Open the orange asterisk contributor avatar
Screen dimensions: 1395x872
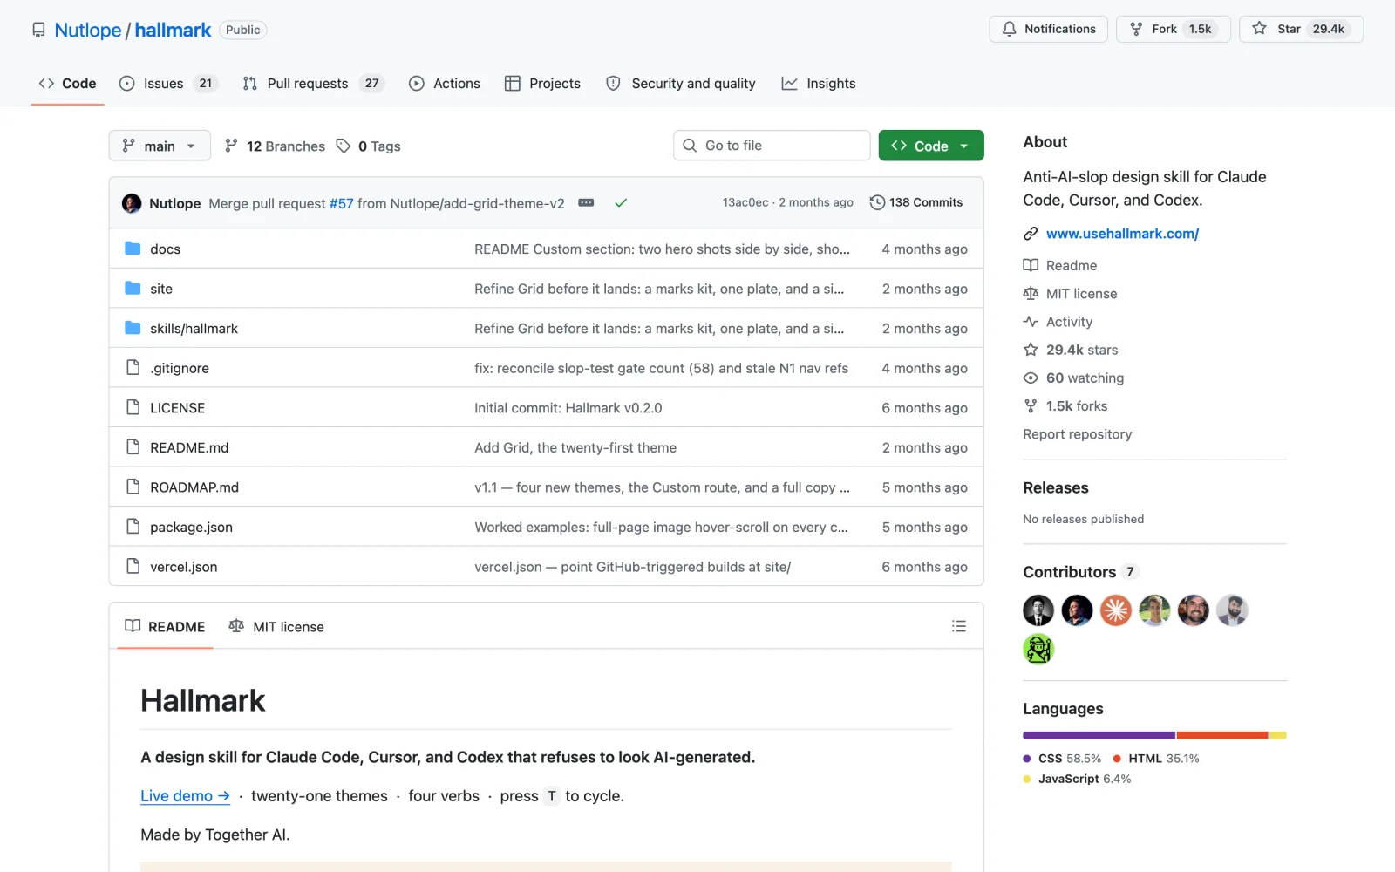(1115, 610)
